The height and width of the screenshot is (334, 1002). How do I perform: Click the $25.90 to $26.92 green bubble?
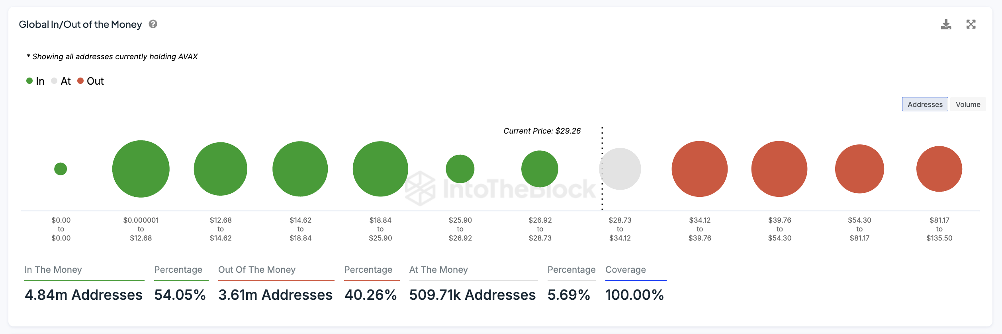click(460, 169)
